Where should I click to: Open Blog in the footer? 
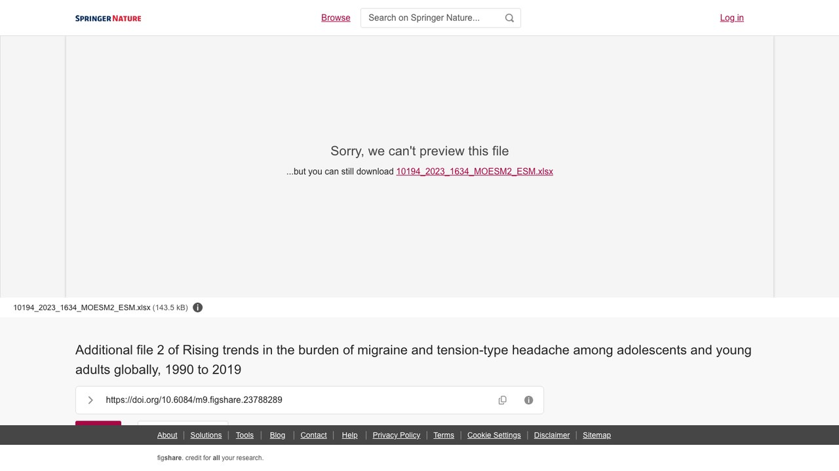(x=277, y=435)
